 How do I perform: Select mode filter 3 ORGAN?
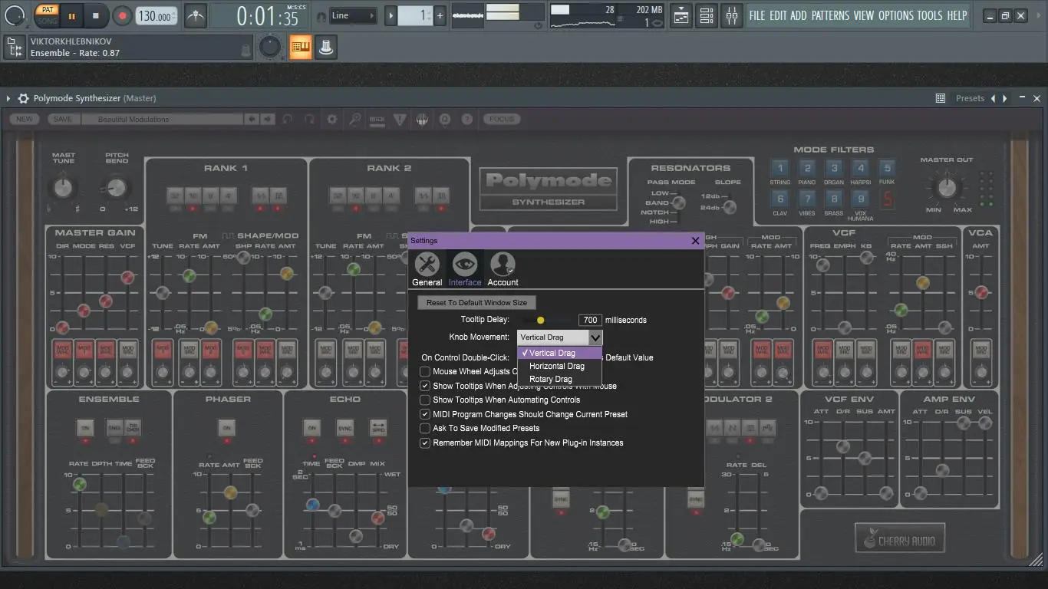pos(834,169)
